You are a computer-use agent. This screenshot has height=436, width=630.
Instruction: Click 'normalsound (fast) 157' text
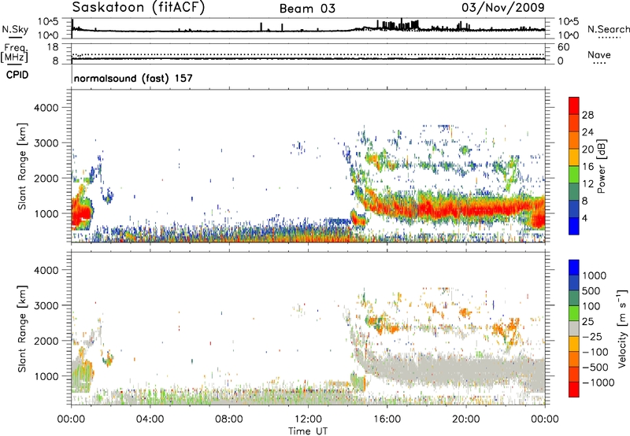[133, 78]
